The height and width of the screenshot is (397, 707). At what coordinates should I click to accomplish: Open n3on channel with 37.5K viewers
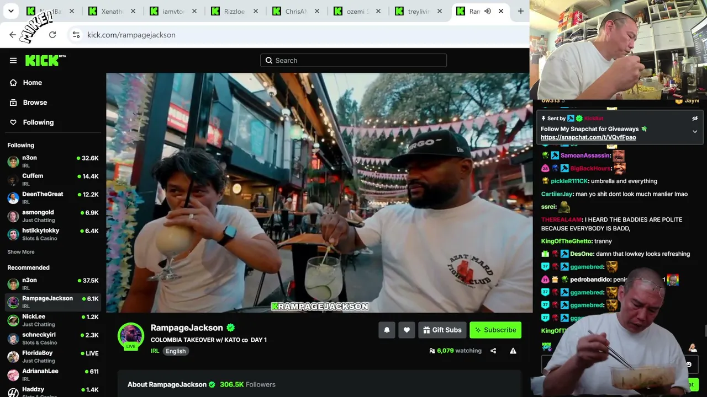point(53,284)
